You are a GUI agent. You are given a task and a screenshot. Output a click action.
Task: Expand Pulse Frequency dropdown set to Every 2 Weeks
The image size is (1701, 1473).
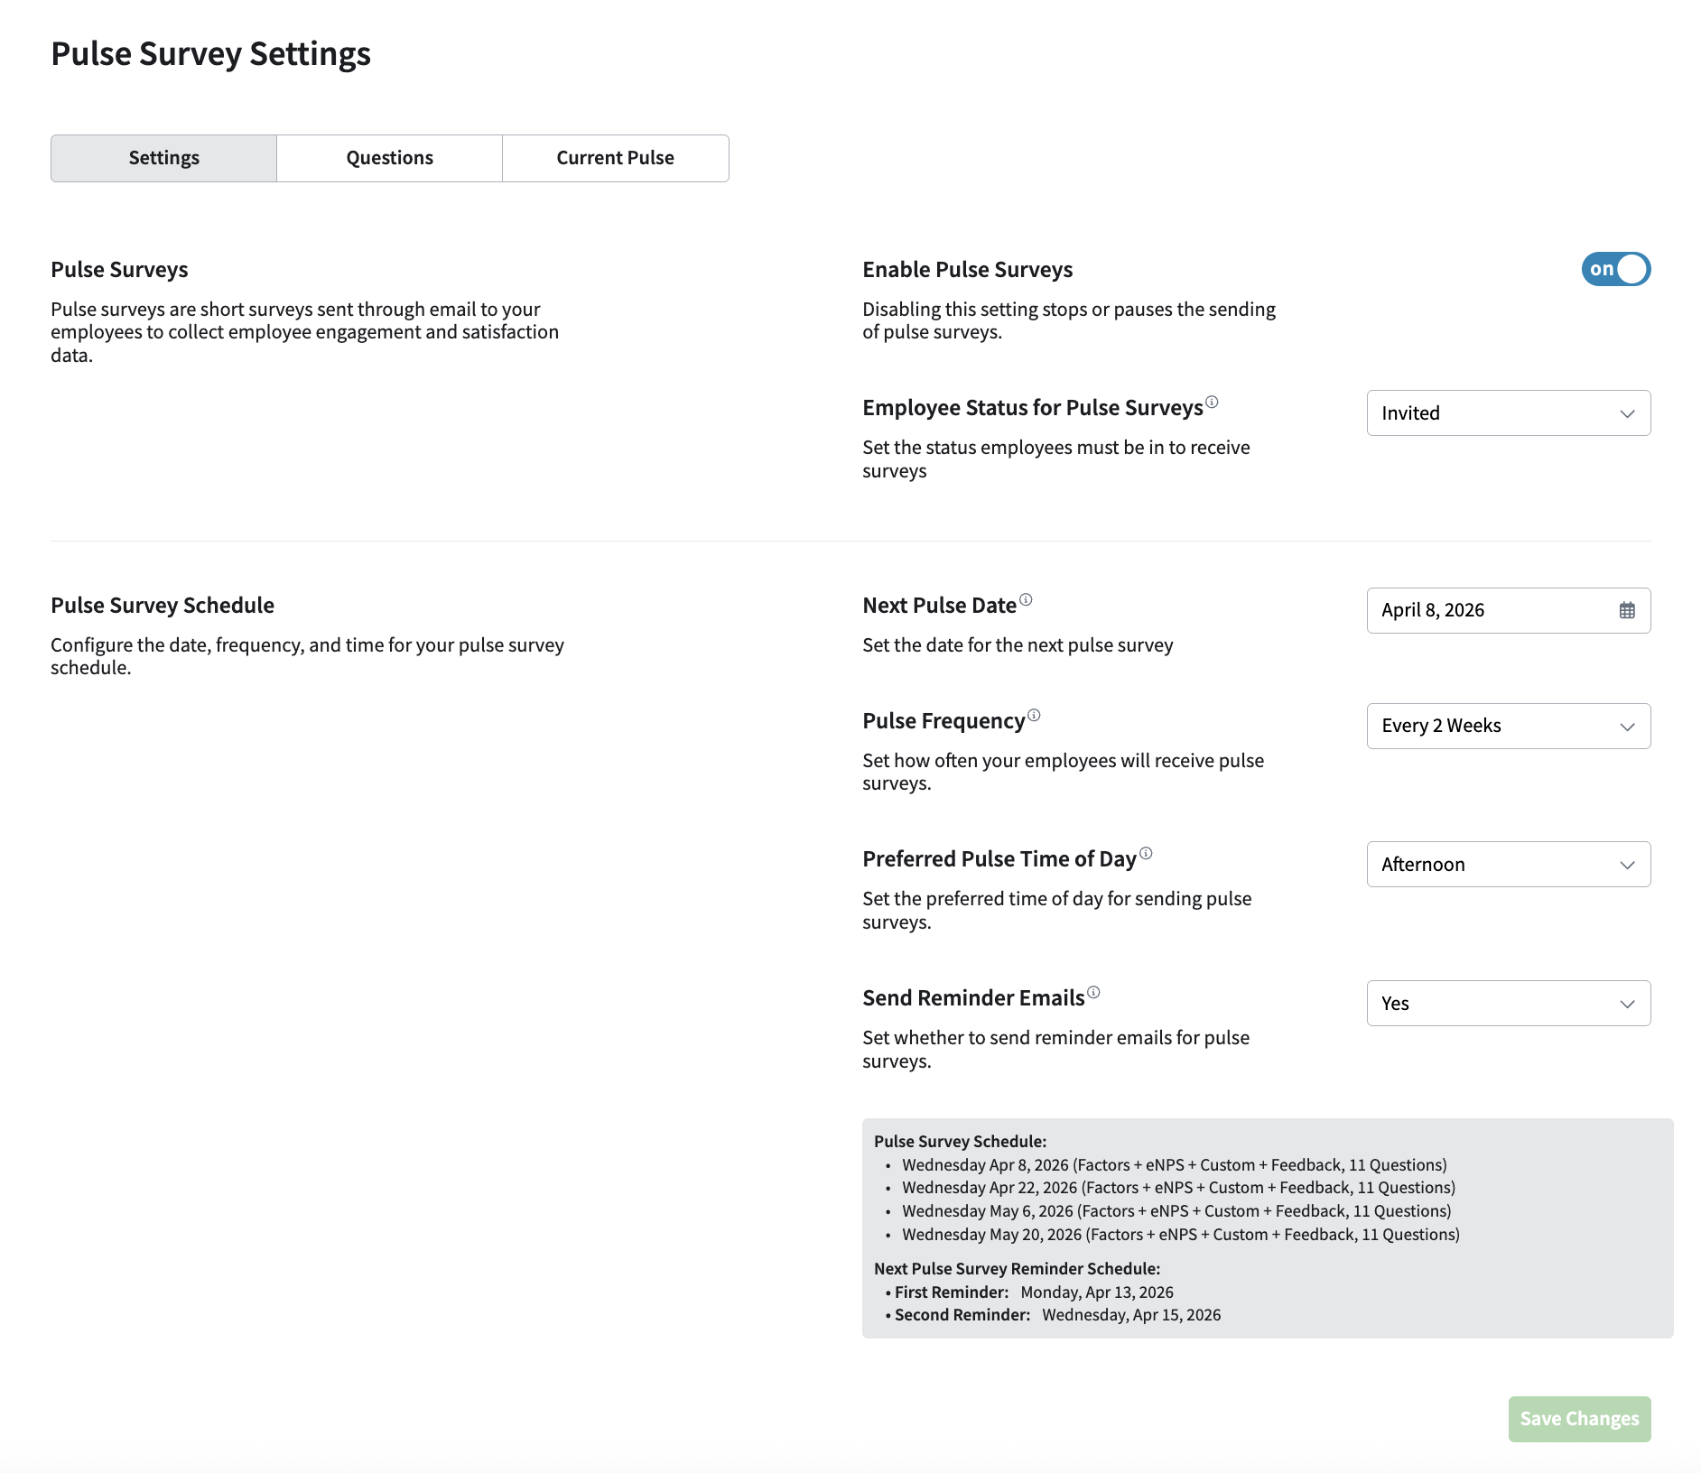pyautogui.click(x=1508, y=727)
